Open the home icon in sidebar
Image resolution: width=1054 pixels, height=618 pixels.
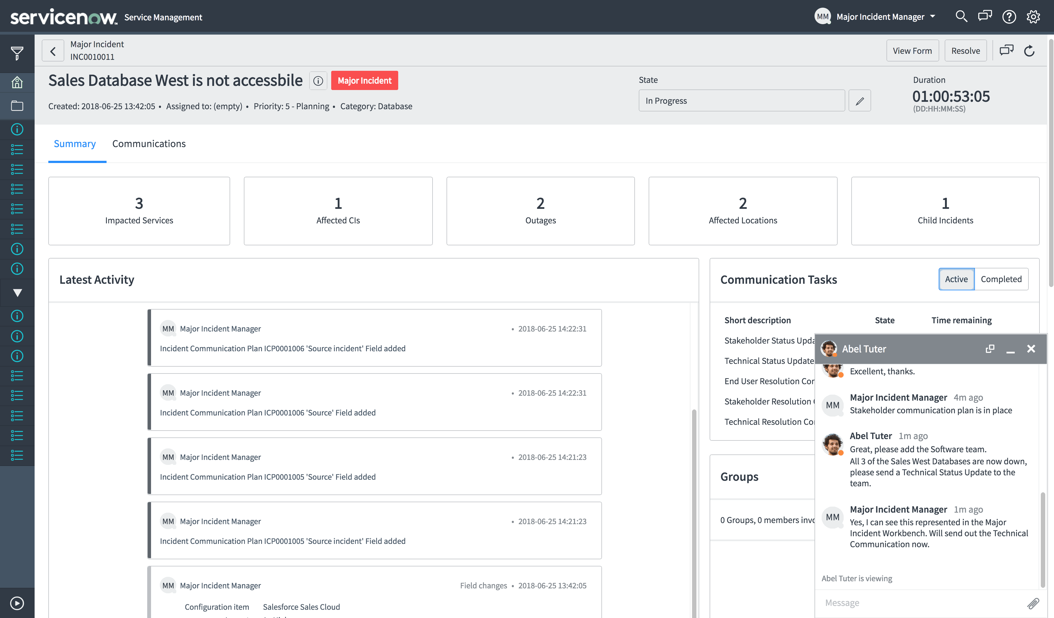pos(17,82)
